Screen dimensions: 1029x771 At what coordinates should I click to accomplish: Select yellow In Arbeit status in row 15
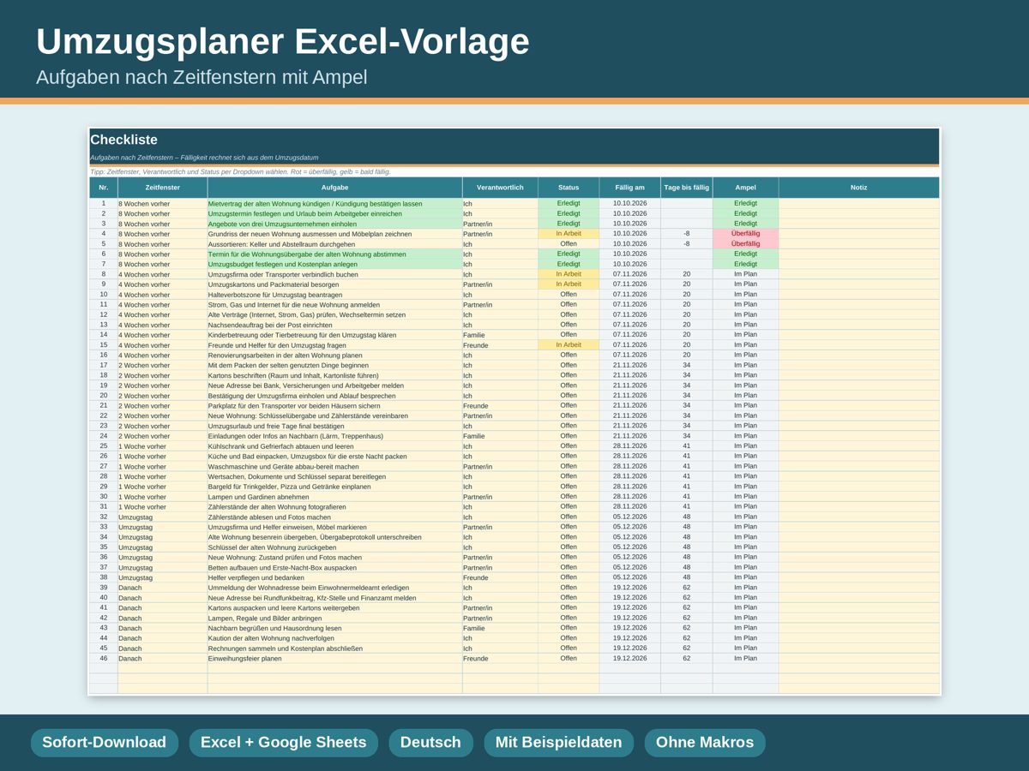click(569, 345)
